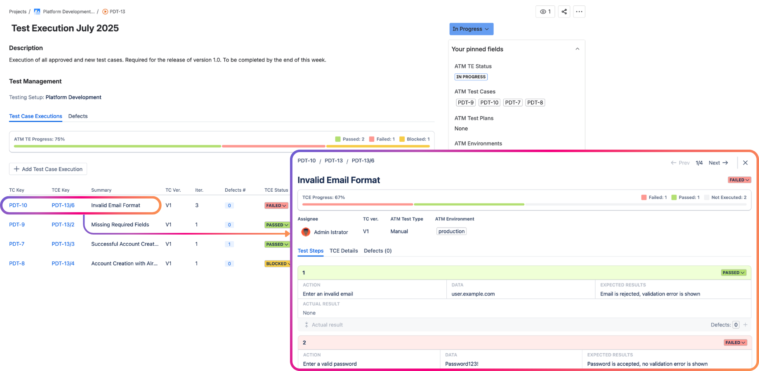Click the attachment icon next to Actual result
The width and height of the screenshot is (759, 371).
pos(306,324)
